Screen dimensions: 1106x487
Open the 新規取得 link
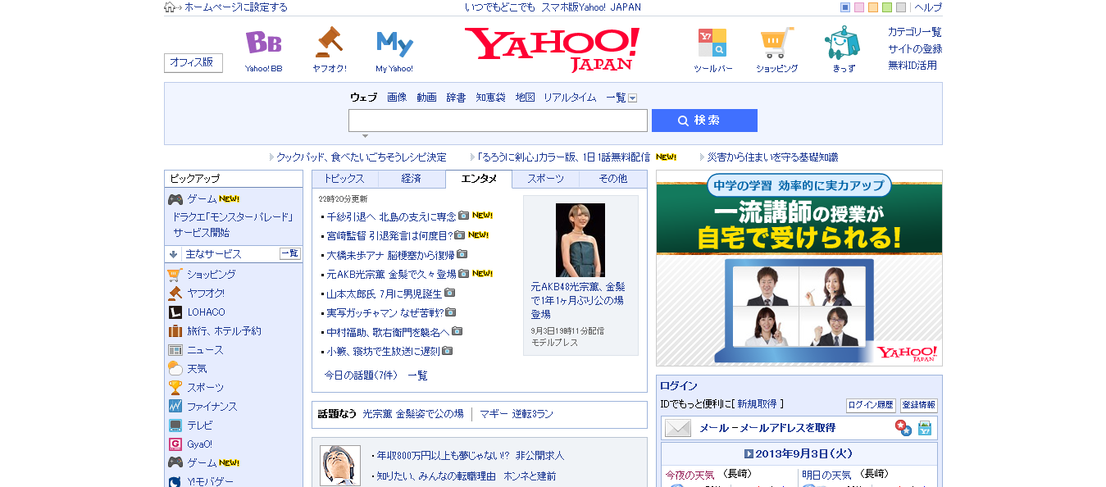(758, 404)
